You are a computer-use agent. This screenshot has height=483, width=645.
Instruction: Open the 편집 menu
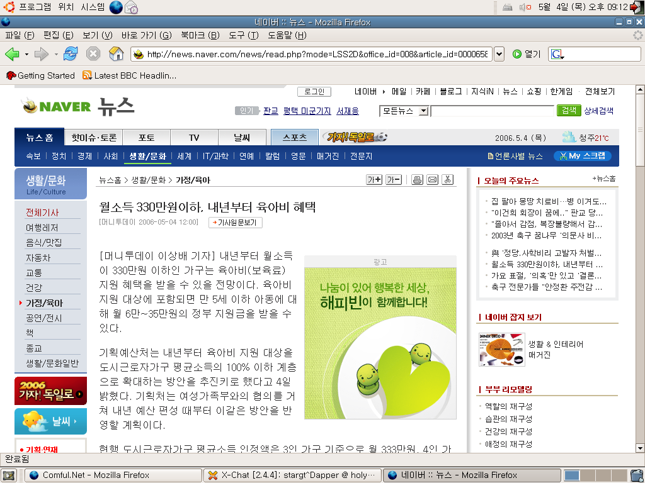[x=59, y=35]
